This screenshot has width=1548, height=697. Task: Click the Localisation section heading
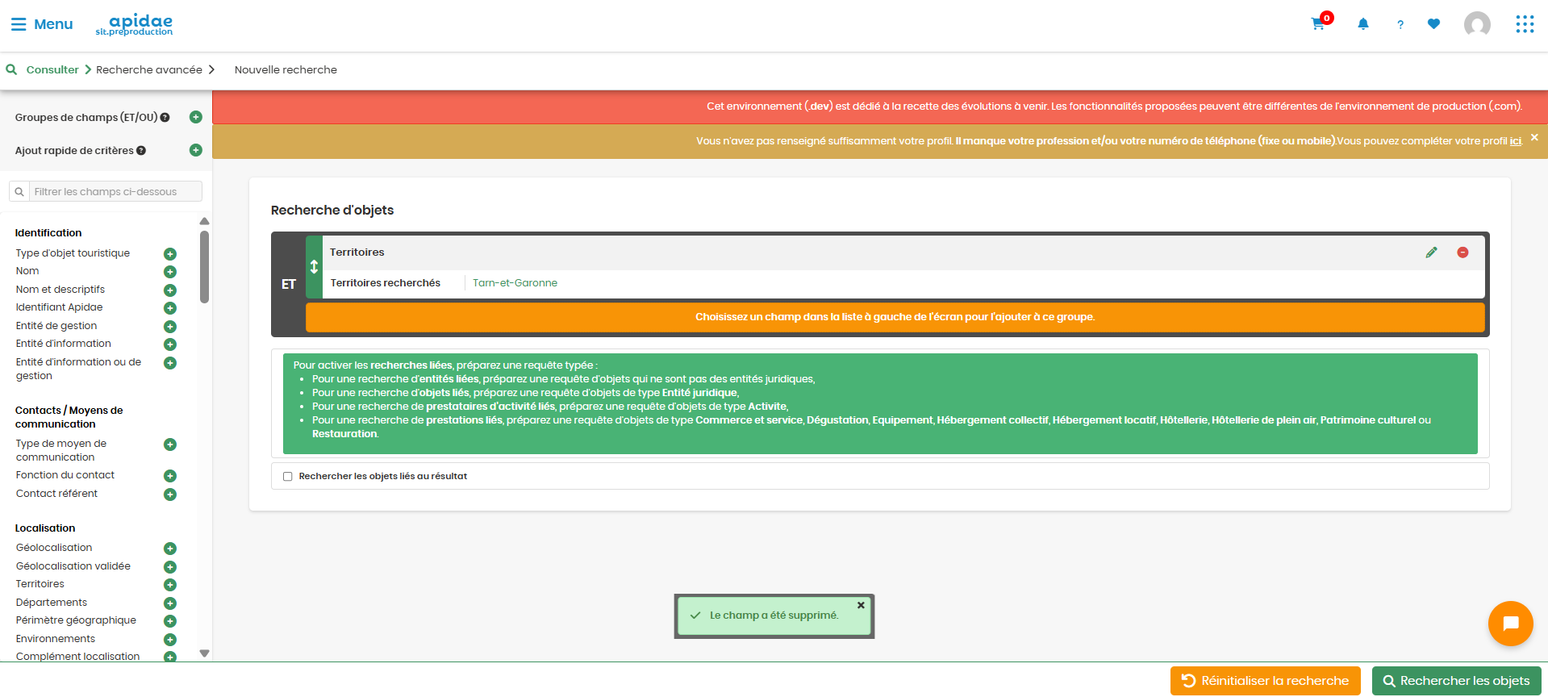45,528
